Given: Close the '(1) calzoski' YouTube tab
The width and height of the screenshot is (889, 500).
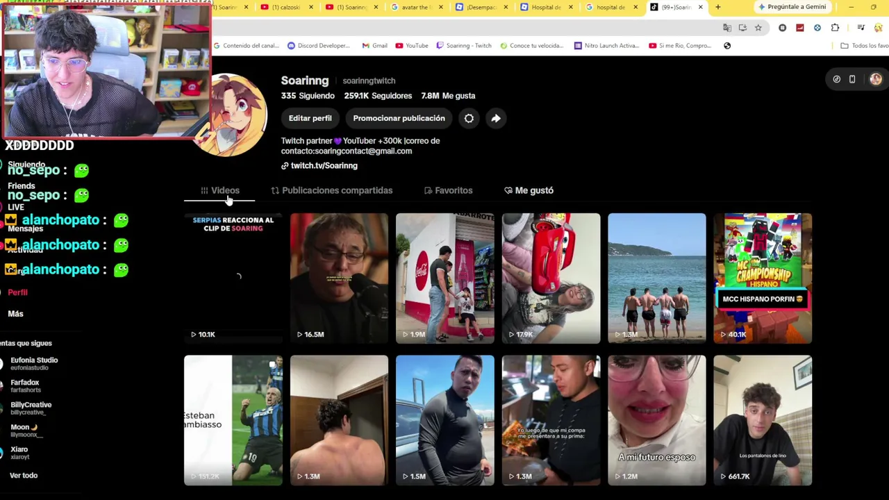Looking at the screenshot, I should click(x=310, y=7).
